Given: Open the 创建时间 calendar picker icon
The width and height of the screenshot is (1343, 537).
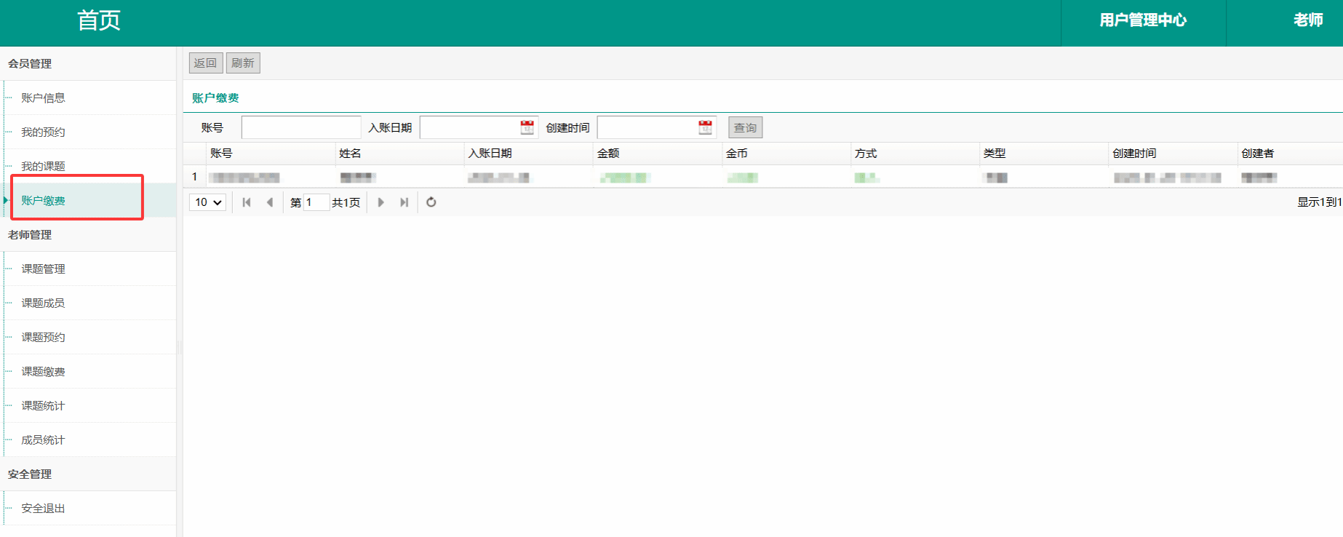Looking at the screenshot, I should (705, 127).
